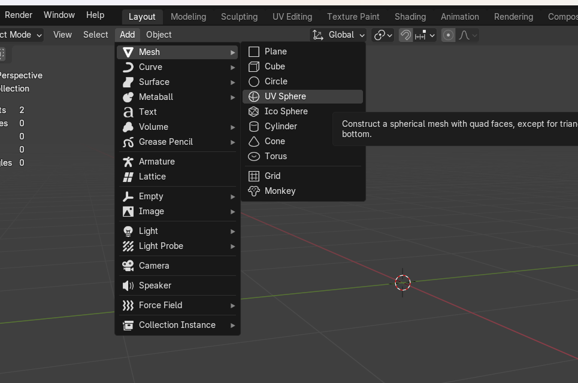Viewport: 578px width, 383px height.
Task: Open the transform pivot point dropdown
Action: tap(383, 35)
